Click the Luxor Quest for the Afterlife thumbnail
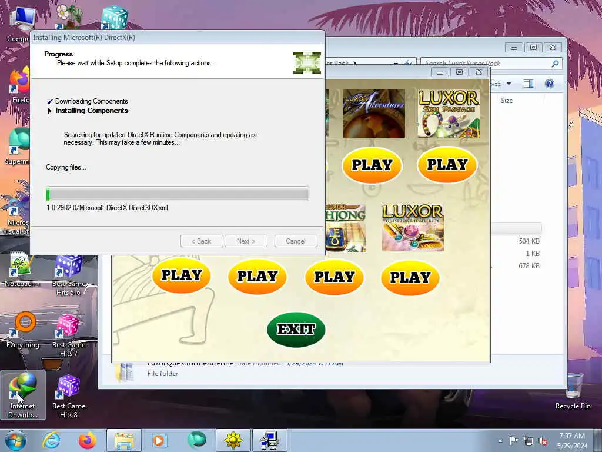 click(x=413, y=227)
